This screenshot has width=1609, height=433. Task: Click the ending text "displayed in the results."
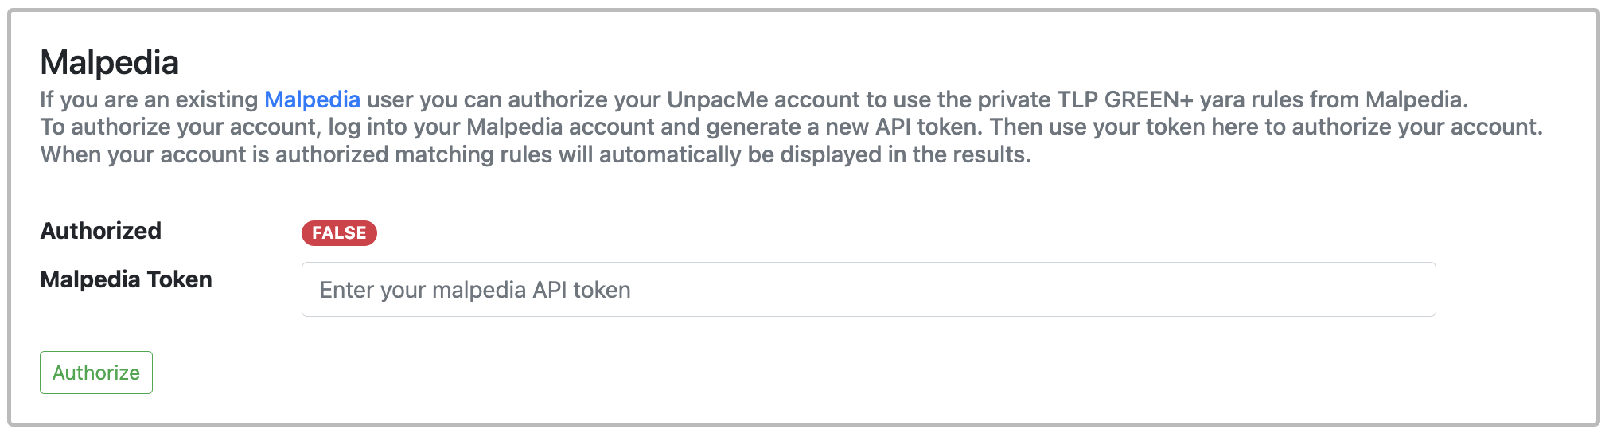pyautogui.click(x=905, y=154)
